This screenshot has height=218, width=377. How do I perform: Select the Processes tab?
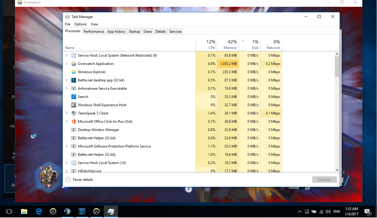point(73,31)
